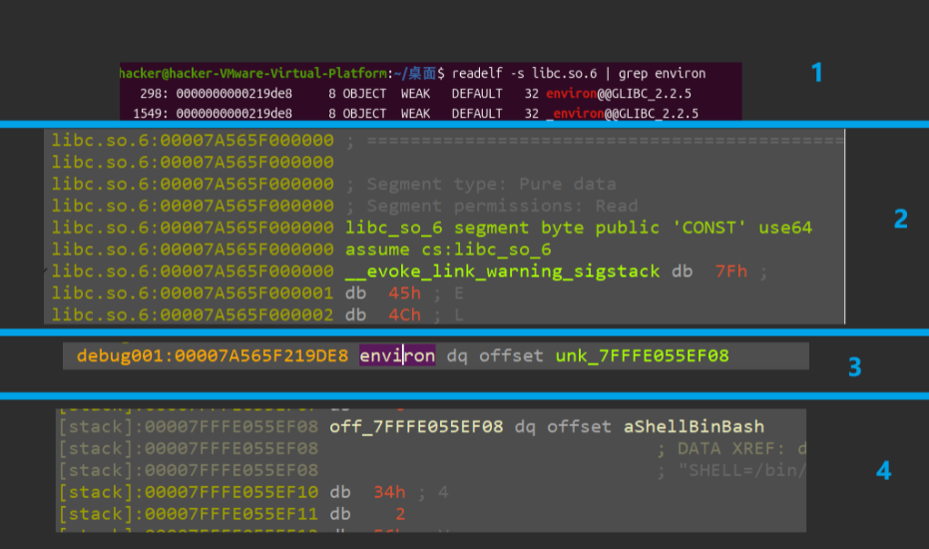Click the 'CONST' segment class string

point(709,228)
